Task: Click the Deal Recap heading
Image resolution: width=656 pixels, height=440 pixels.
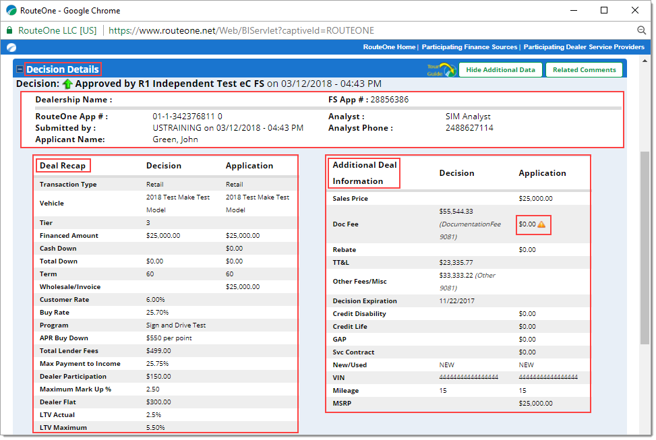Action: (x=63, y=166)
